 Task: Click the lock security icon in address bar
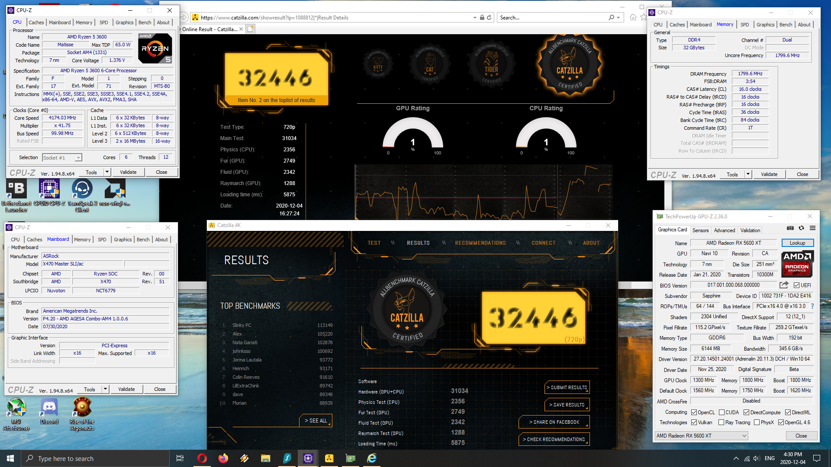point(482,18)
